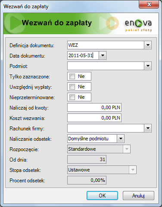
Task: Click the Koszt wezwania label
Action: click(x=27, y=118)
